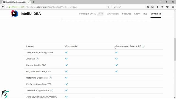Click Commercial checkmark in Git, SVN row
The height and width of the screenshot is (99, 176).
coord(67,71)
